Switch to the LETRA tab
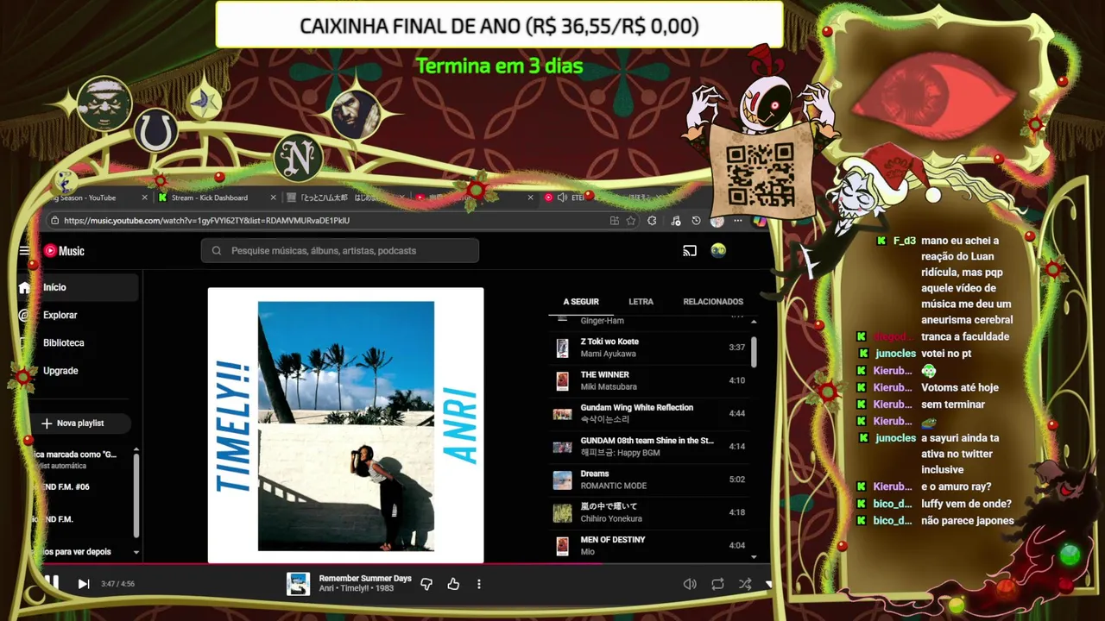1105x621 pixels. (641, 302)
